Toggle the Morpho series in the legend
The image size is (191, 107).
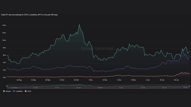(x=7, y=91)
